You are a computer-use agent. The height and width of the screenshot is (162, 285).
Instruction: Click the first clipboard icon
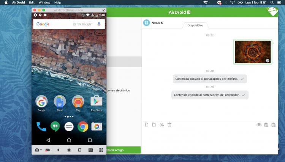(x=266, y=124)
